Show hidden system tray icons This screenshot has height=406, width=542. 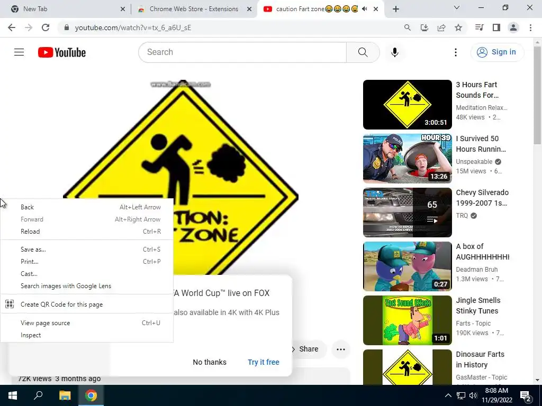(x=448, y=395)
